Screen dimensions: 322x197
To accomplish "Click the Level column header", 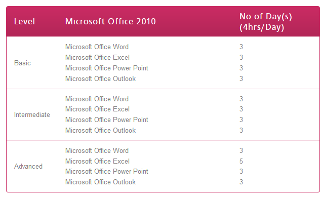I will [24, 22].
